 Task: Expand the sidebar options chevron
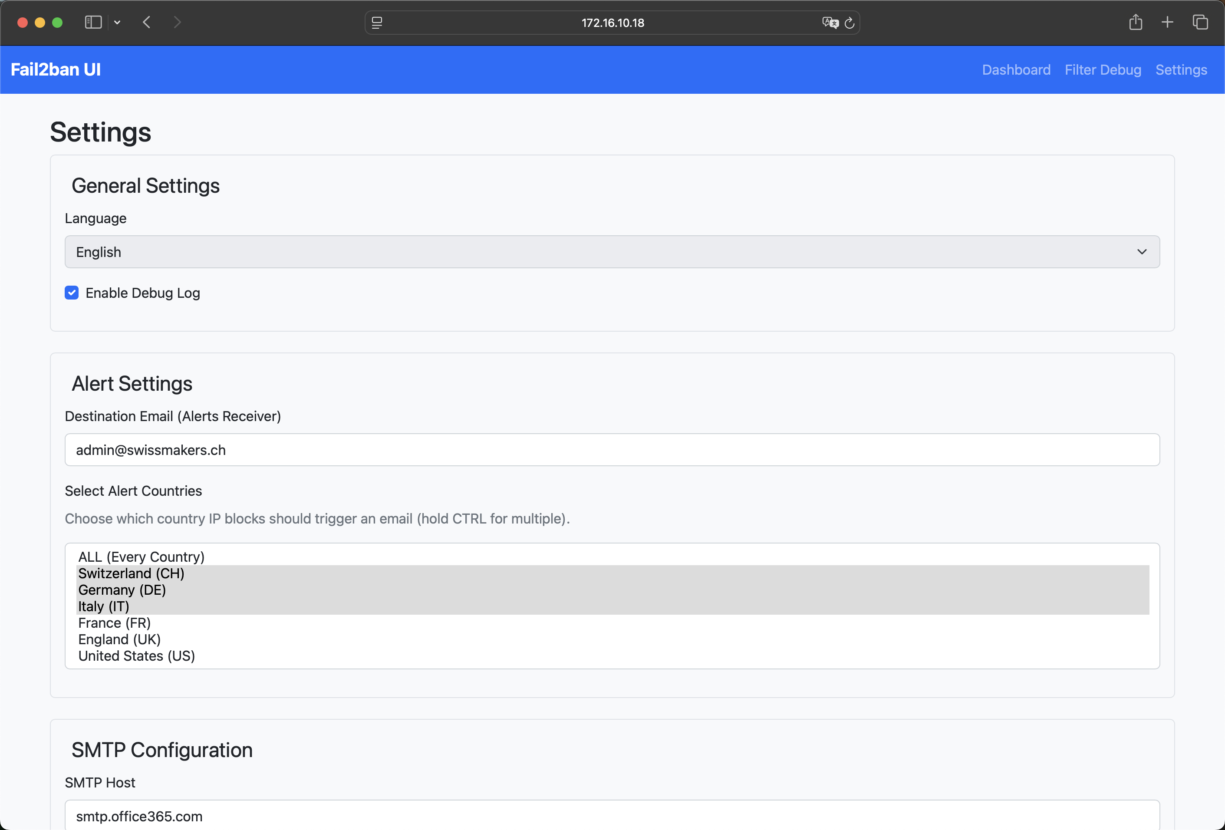pos(118,22)
